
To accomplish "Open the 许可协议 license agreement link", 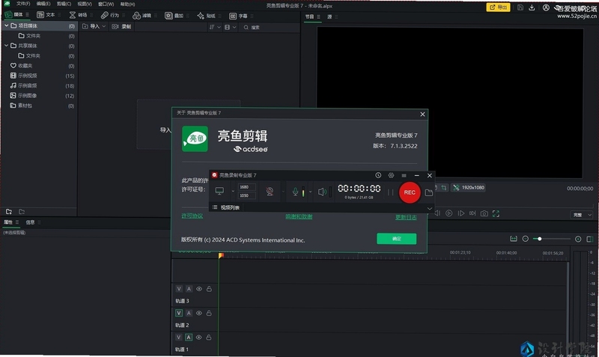I will point(192,216).
